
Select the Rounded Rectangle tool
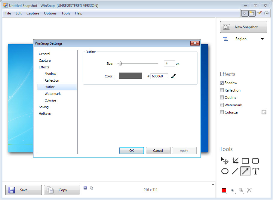click(x=256, y=161)
